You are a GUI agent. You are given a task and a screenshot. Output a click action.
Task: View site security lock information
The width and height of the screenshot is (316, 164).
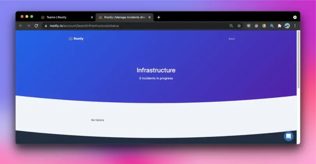tap(46, 26)
